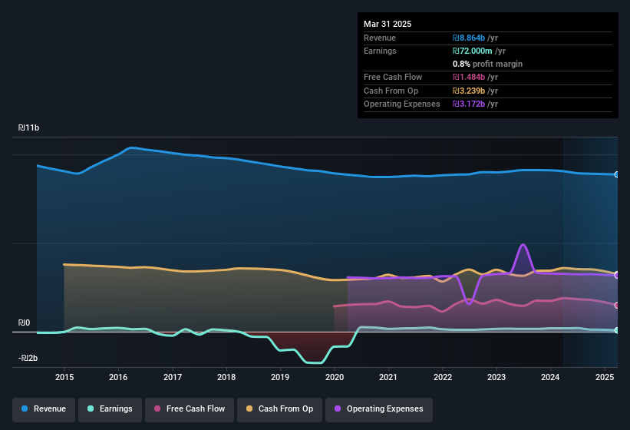Click the Earnings endpoint marker at 2025
Viewport: 630px width, 430px height.
click(x=617, y=330)
